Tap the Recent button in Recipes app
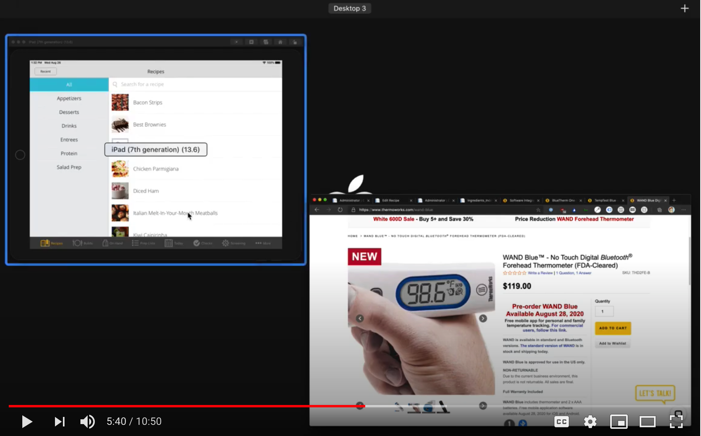The width and height of the screenshot is (701, 436). (45, 72)
